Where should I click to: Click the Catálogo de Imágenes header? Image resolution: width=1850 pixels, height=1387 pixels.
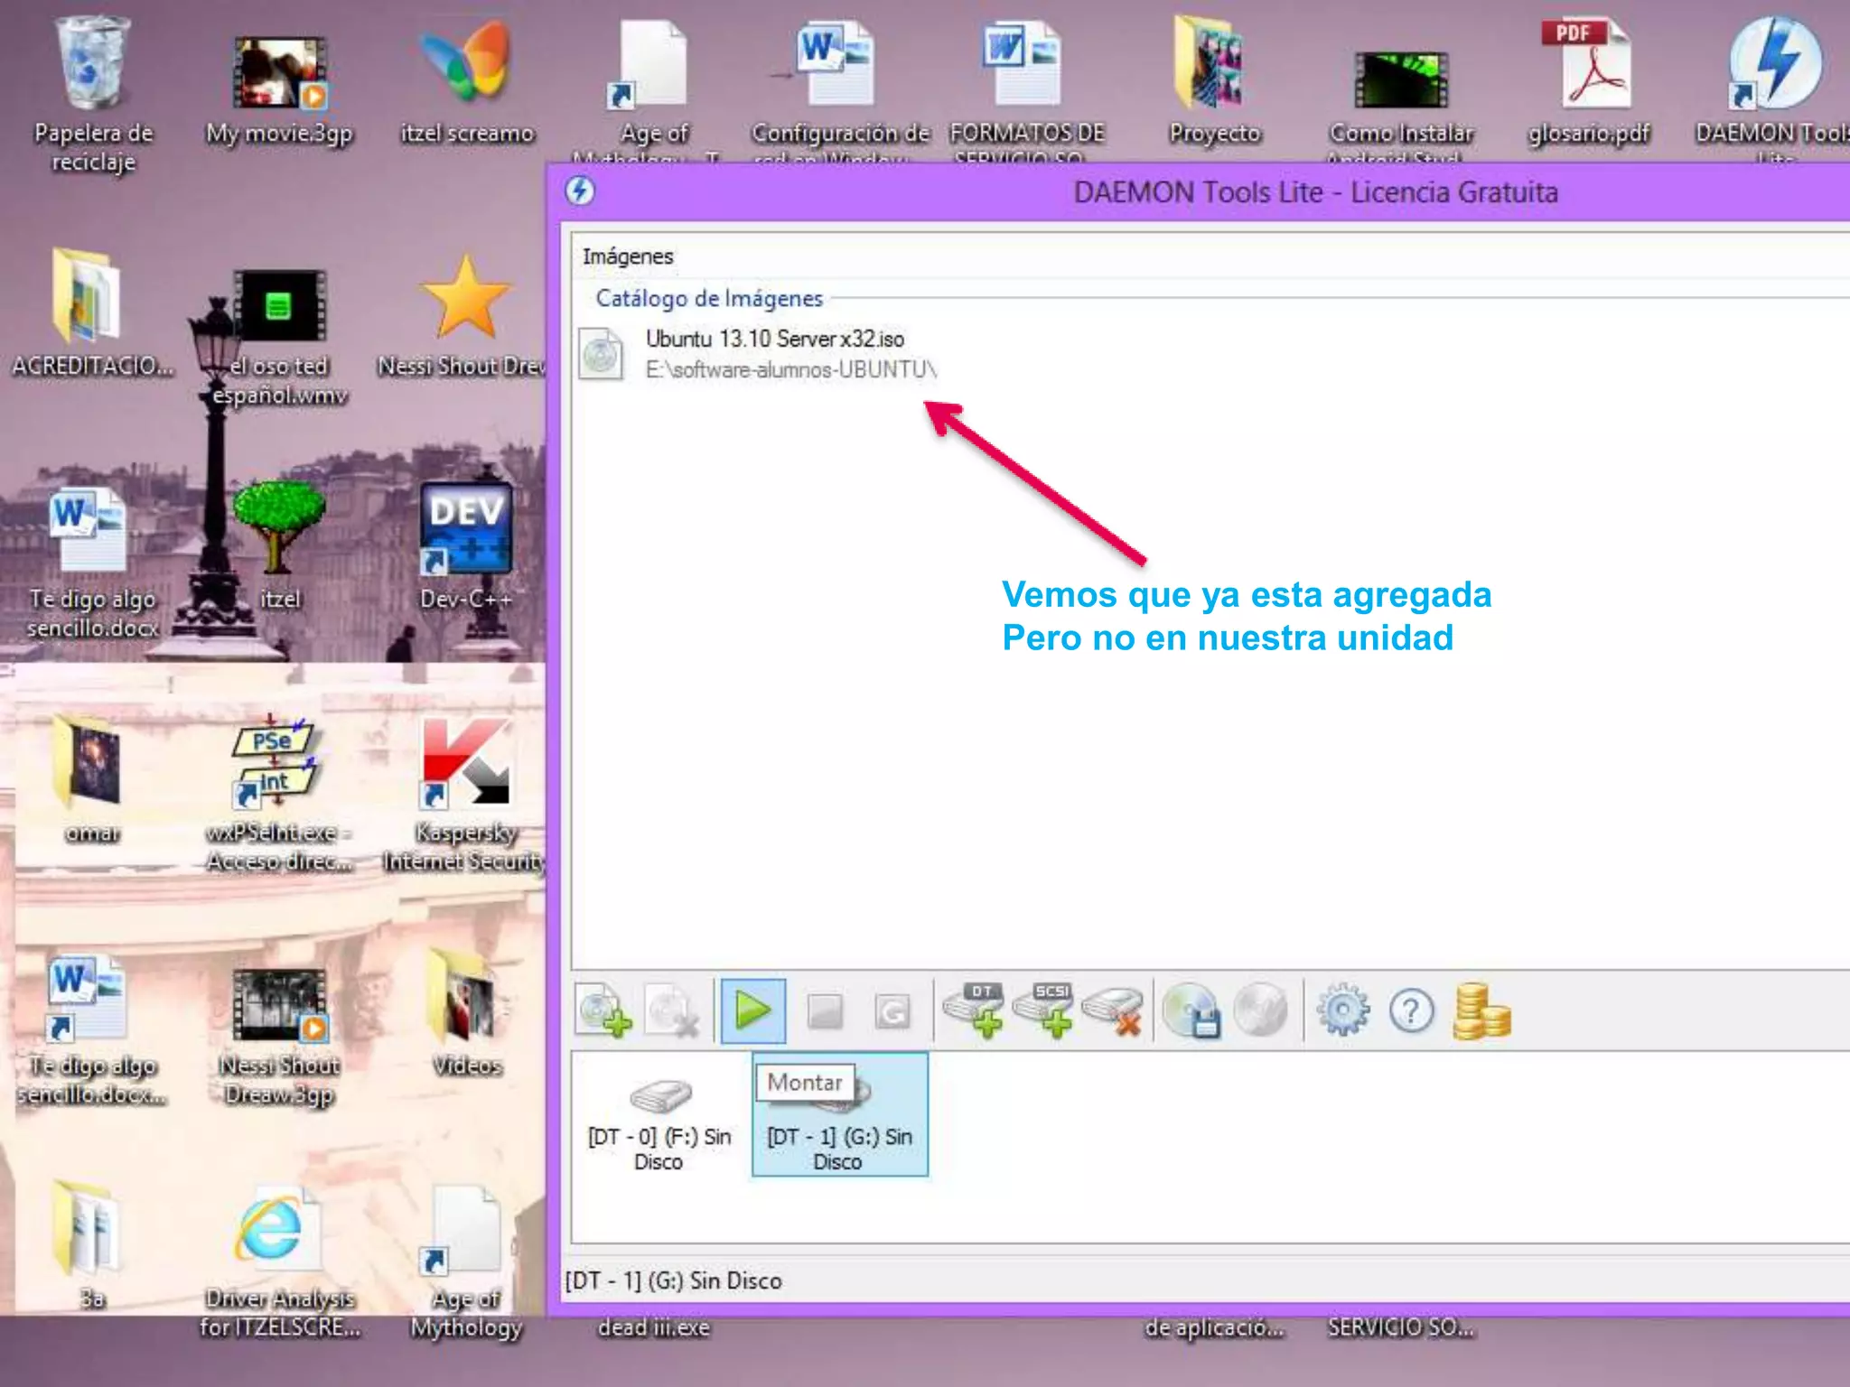click(x=709, y=299)
